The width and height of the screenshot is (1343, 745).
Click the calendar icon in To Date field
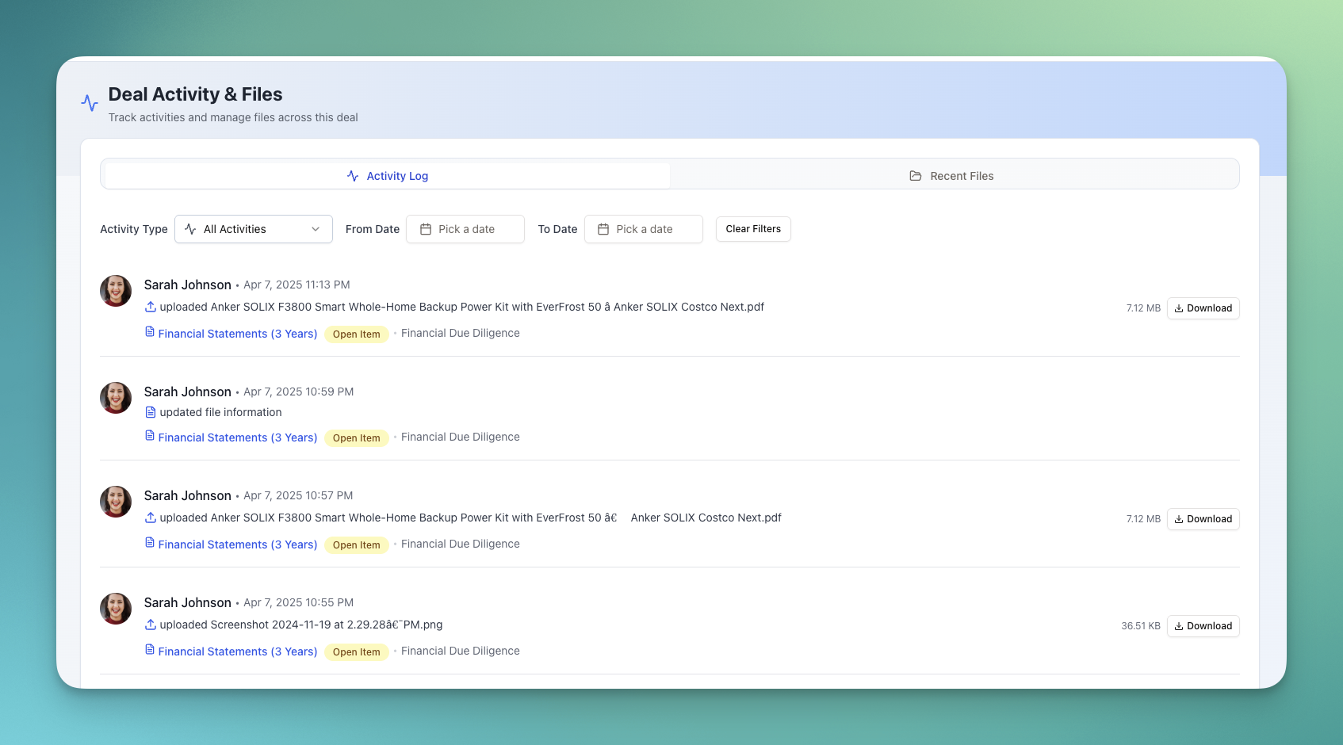click(x=604, y=229)
